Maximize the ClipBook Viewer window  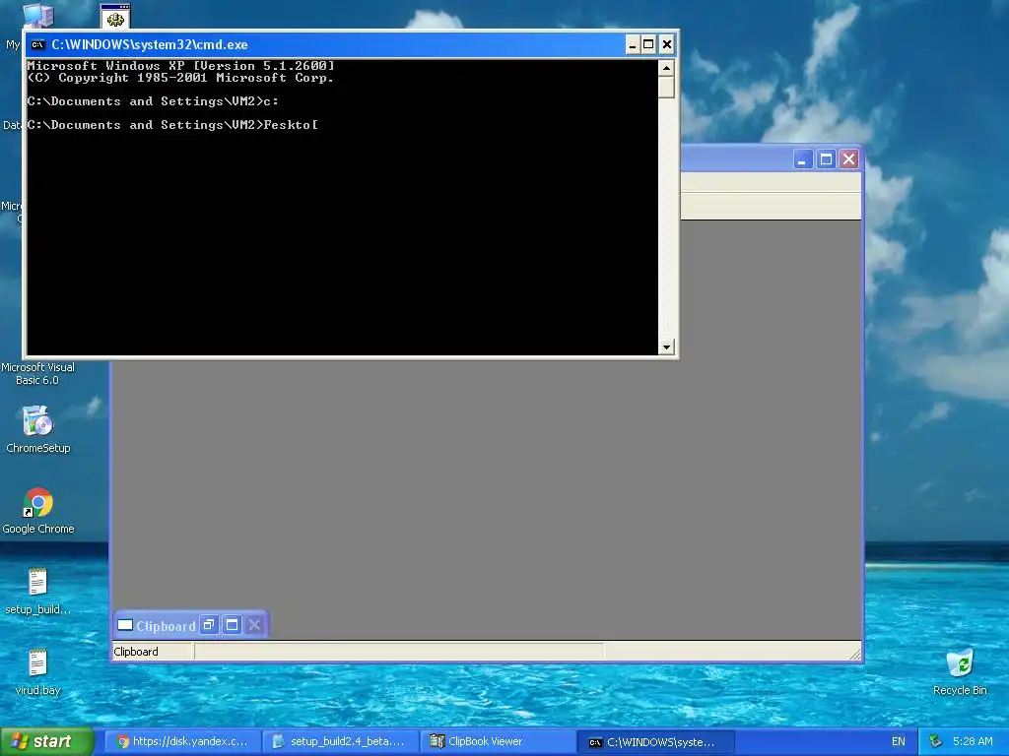coord(827,159)
